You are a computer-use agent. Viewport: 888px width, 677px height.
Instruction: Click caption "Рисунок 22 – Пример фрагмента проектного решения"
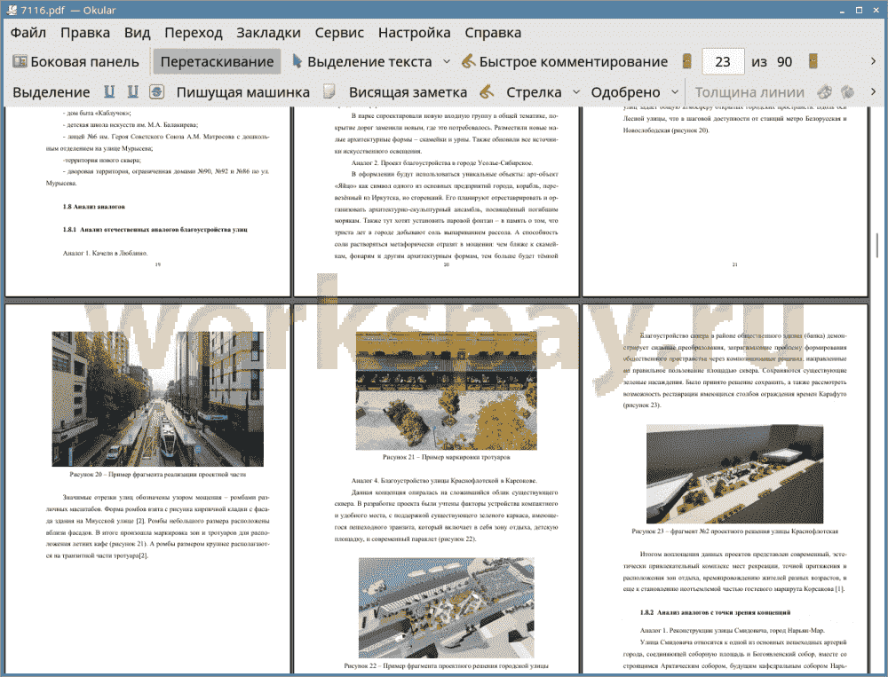[x=446, y=665]
